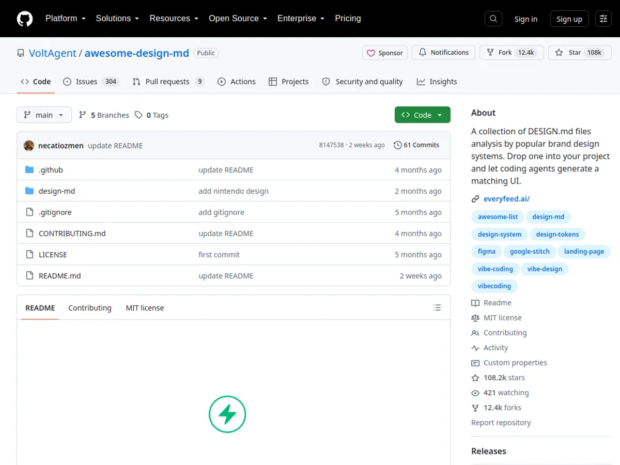The width and height of the screenshot is (620, 465).
Task: Click the 108.2k stars star icon
Action: point(475,378)
